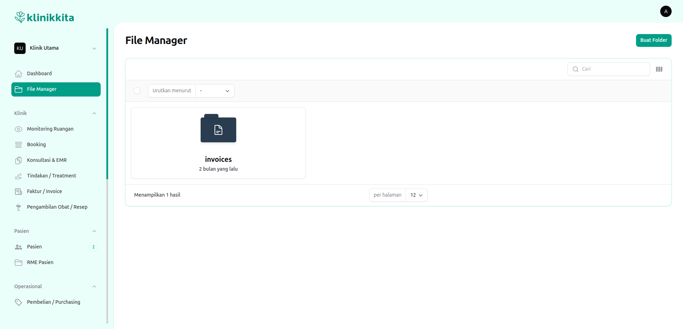Screen dimensions: 683x329
Task: Click the Booking list icon
Action: (x=18, y=145)
